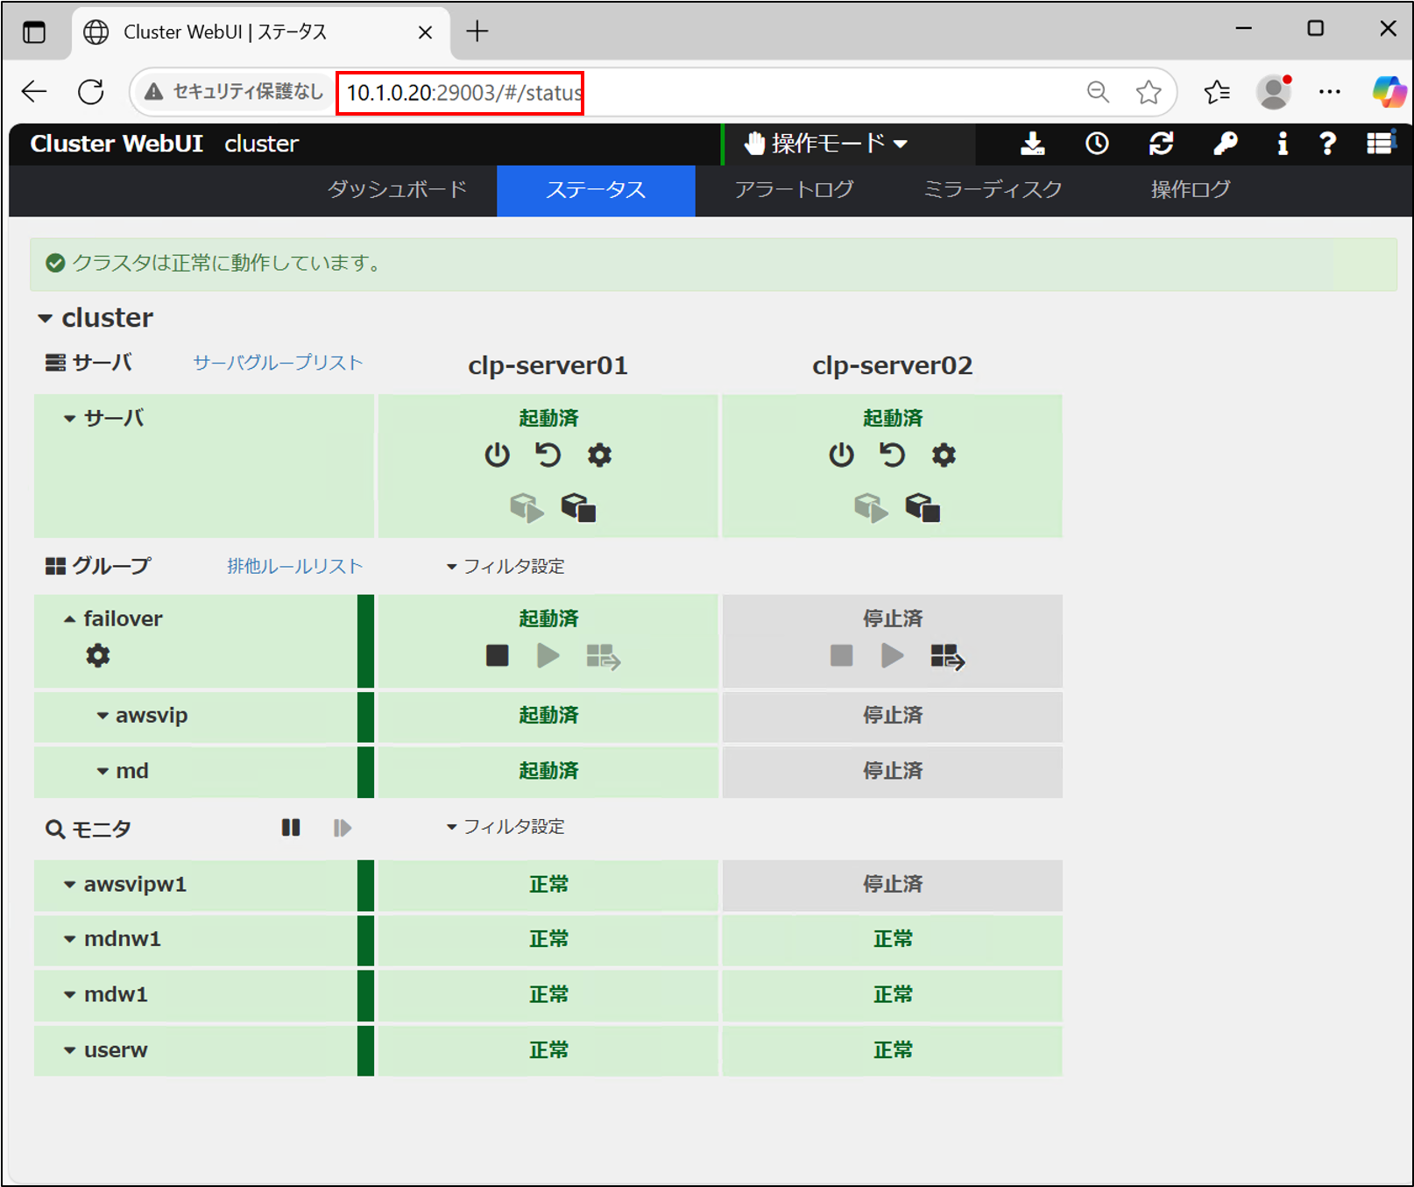Suspend all monitors with the pause icon

coord(291,828)
